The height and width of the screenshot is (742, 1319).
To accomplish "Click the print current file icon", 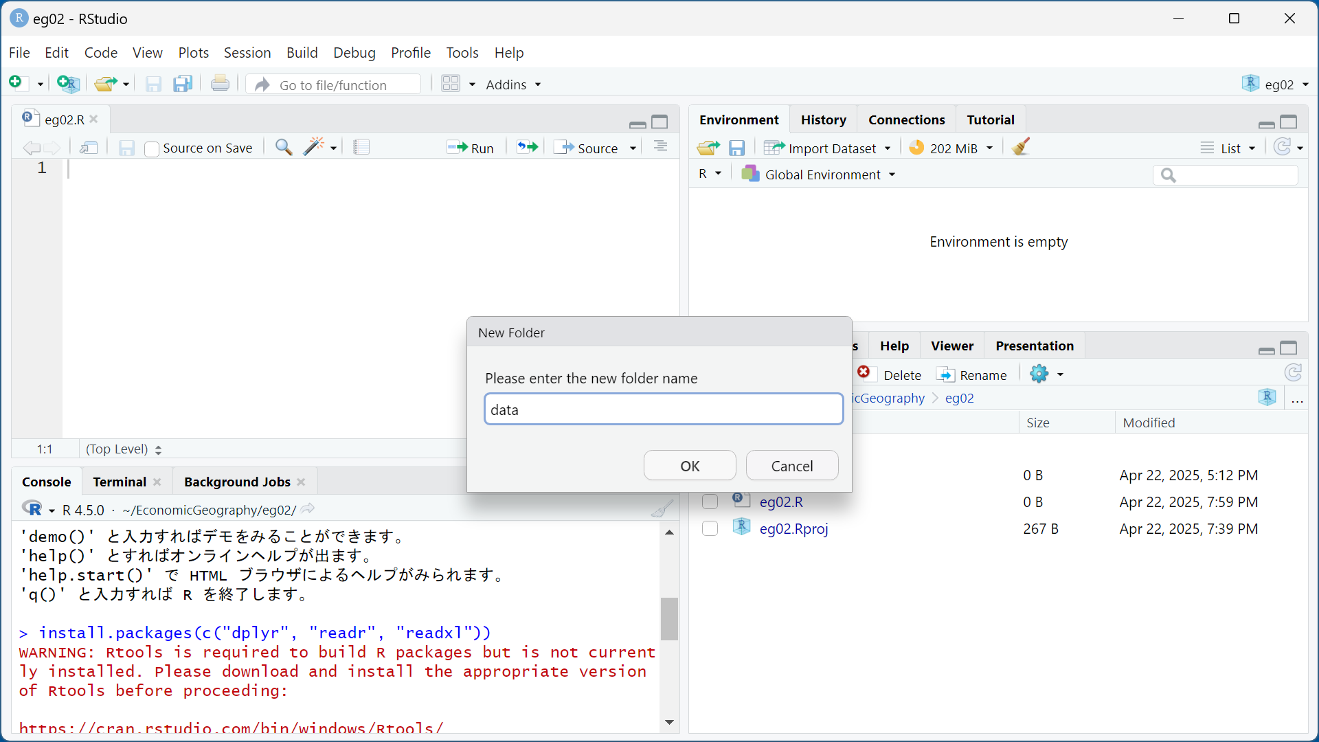I will click(x=220, y=84).
